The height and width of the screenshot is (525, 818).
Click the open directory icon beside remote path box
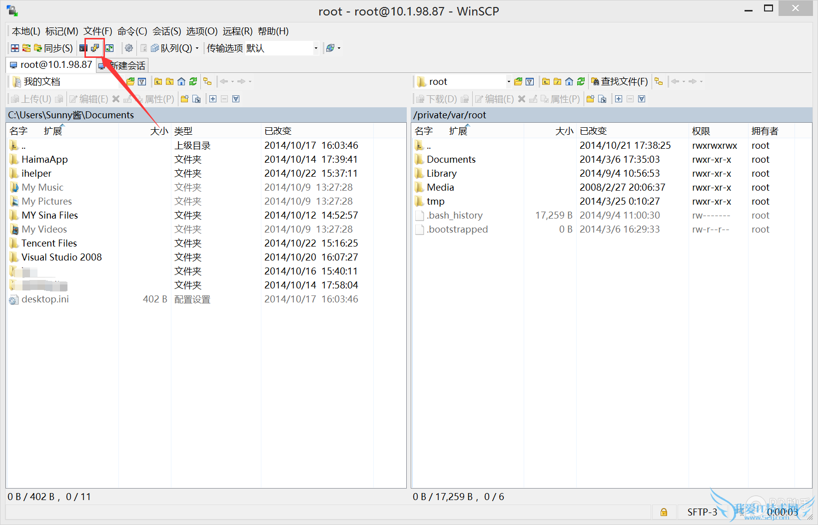point(518,81)
